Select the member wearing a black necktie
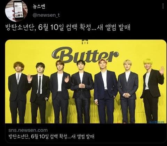Screen dimensions: 167x146 [x=39, y=93]
